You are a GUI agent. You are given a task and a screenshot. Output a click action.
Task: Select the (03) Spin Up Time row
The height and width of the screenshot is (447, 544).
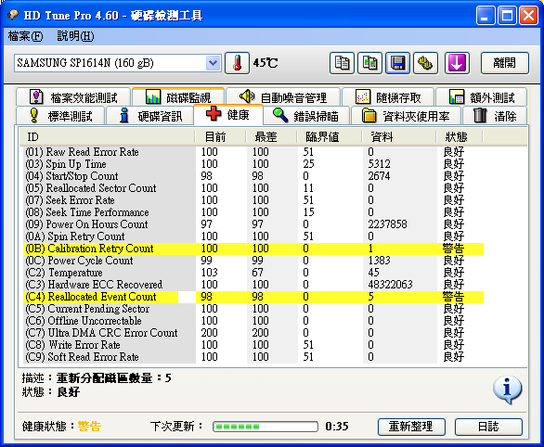(x=253, y=164)
